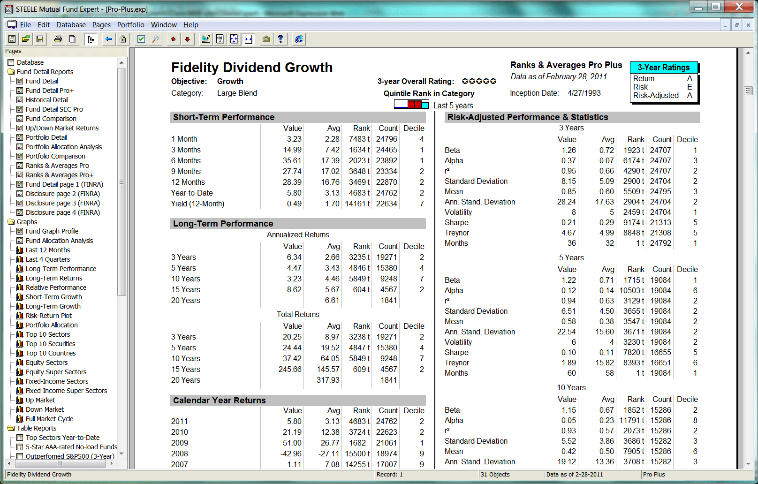Open the Historical Detail page
Image resolution: width=758 pixels, height=484 pixels.
47,100
